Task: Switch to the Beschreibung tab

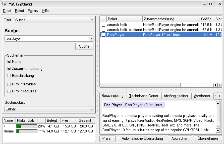Action: click(113, 96)
